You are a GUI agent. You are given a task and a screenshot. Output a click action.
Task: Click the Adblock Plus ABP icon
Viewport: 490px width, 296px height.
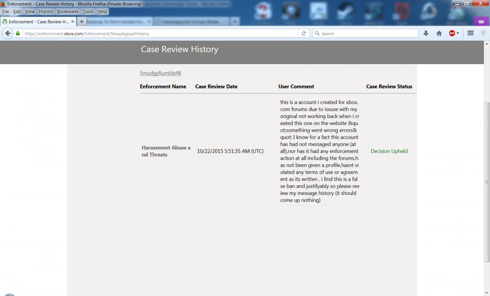coord(452,33)
